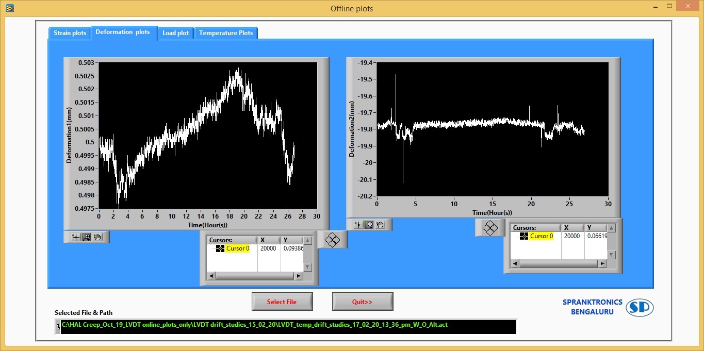Click the diamond cursor mover near Deformation2 cursor legend
Image resolution: width=704 pixels, height=351 pixels.
click(490, 227)
